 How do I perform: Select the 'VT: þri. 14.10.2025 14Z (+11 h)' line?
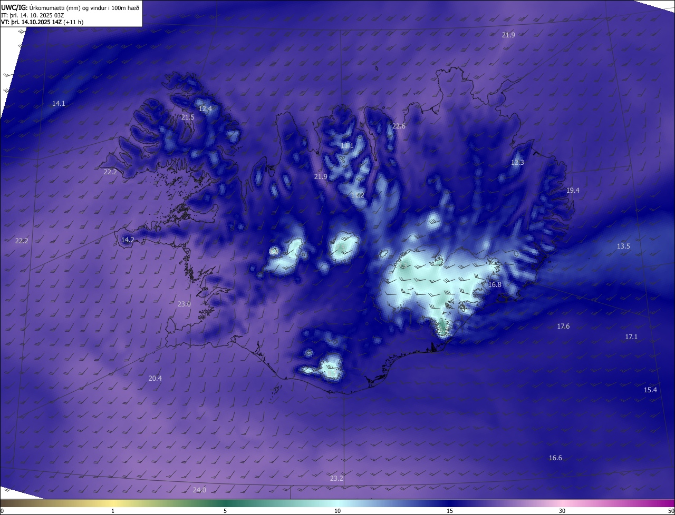[42, 22]
